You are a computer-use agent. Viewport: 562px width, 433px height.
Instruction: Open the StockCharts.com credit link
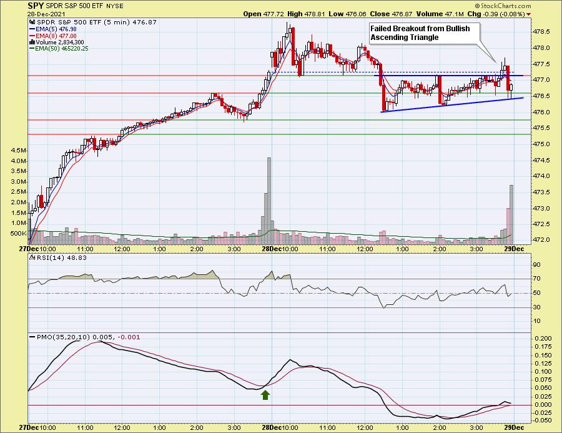pyautogui.click(x=503, y=6)
